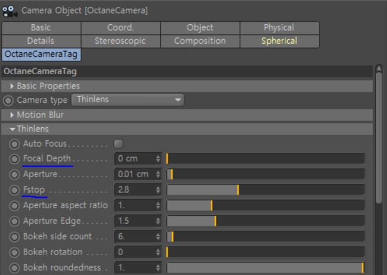Select the OctaneCameraTag tab
The image size is (387, 275).
click(x=41, y=54)
